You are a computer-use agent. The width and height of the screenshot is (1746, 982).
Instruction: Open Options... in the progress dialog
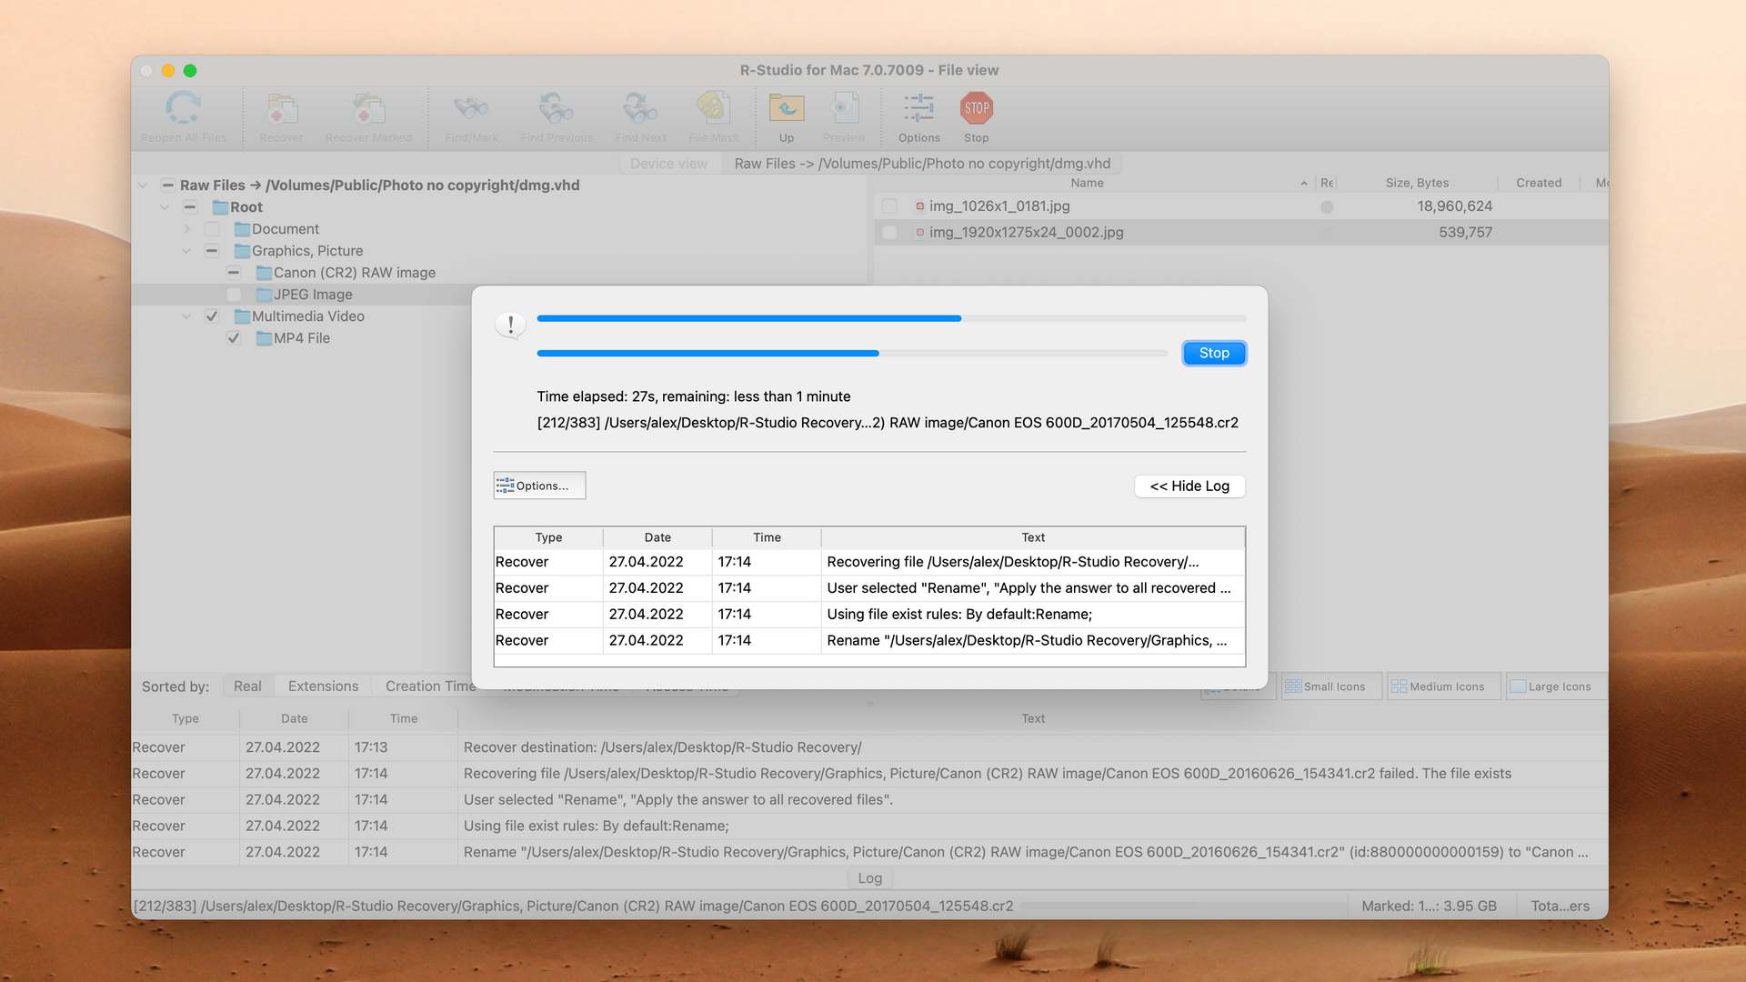pos(539,486)
